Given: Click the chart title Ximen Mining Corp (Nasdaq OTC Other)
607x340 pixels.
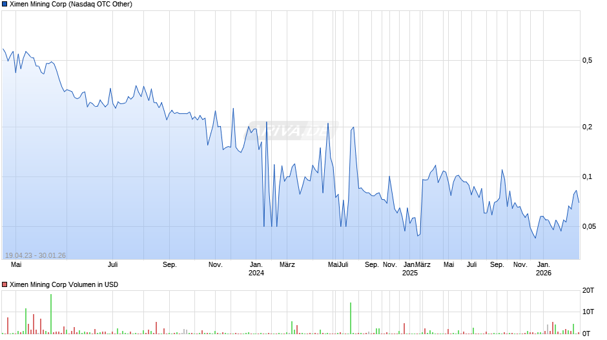Looking at the screenshot, I should click(71, 5).
